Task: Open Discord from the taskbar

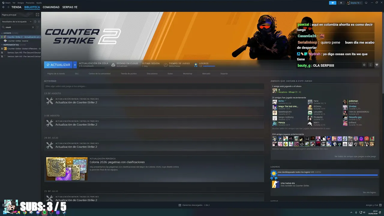Action: coord(38,212)
